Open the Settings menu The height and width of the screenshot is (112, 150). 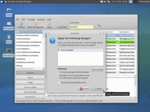click(41, 20)
